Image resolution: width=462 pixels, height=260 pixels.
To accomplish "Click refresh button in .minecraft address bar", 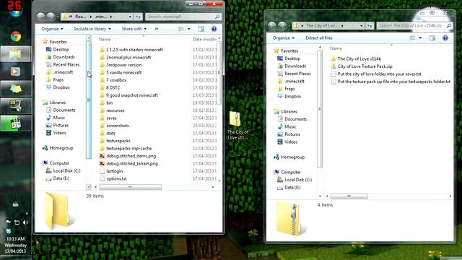I will click(138, 17).
